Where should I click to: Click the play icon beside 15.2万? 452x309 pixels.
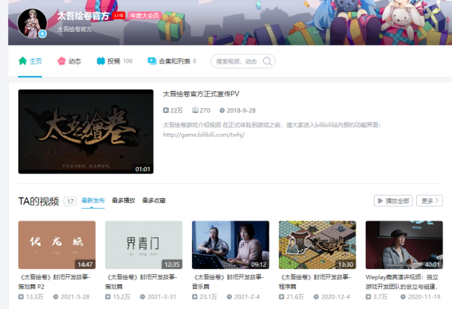pos(108,296)
